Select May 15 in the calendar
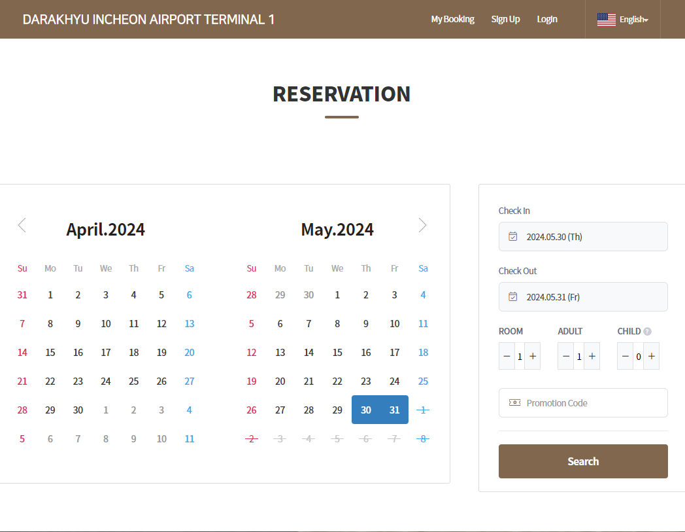Viewport: 685px width, 532px height. click(337, 353)
